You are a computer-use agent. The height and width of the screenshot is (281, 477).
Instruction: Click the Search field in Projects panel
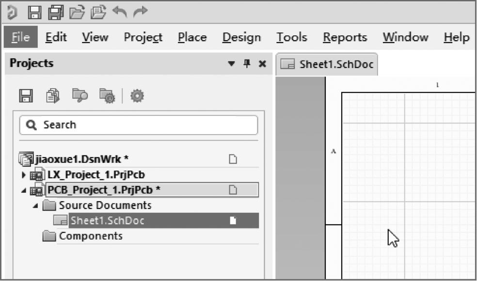click(x=139, y=125)
